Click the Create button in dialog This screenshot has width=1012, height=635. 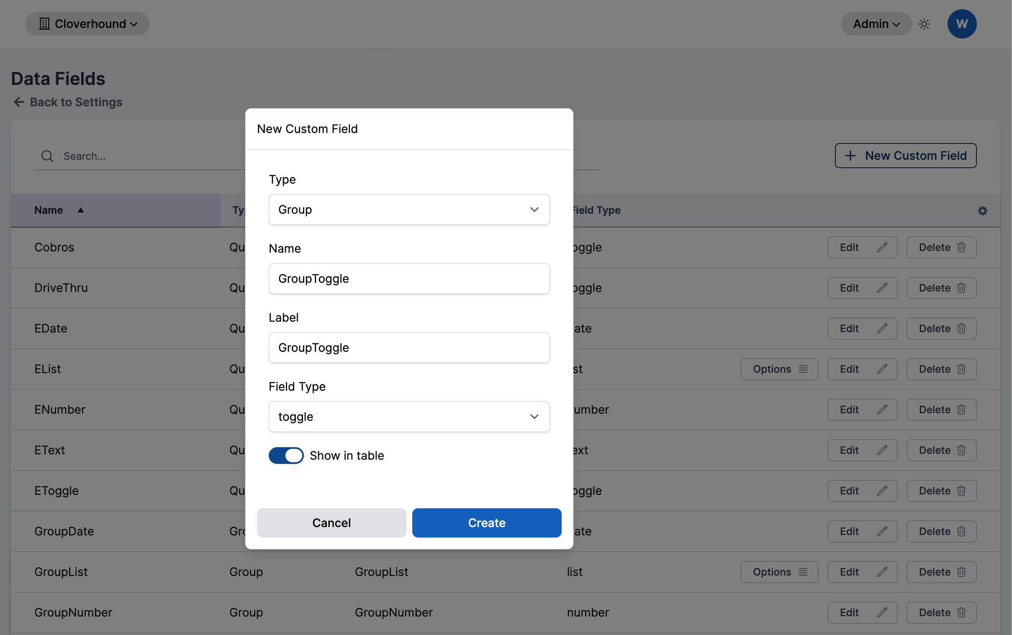click(486, 523)
